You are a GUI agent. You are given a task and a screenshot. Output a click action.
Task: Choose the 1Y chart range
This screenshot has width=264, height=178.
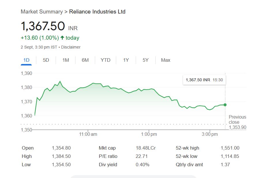point(126,60)
